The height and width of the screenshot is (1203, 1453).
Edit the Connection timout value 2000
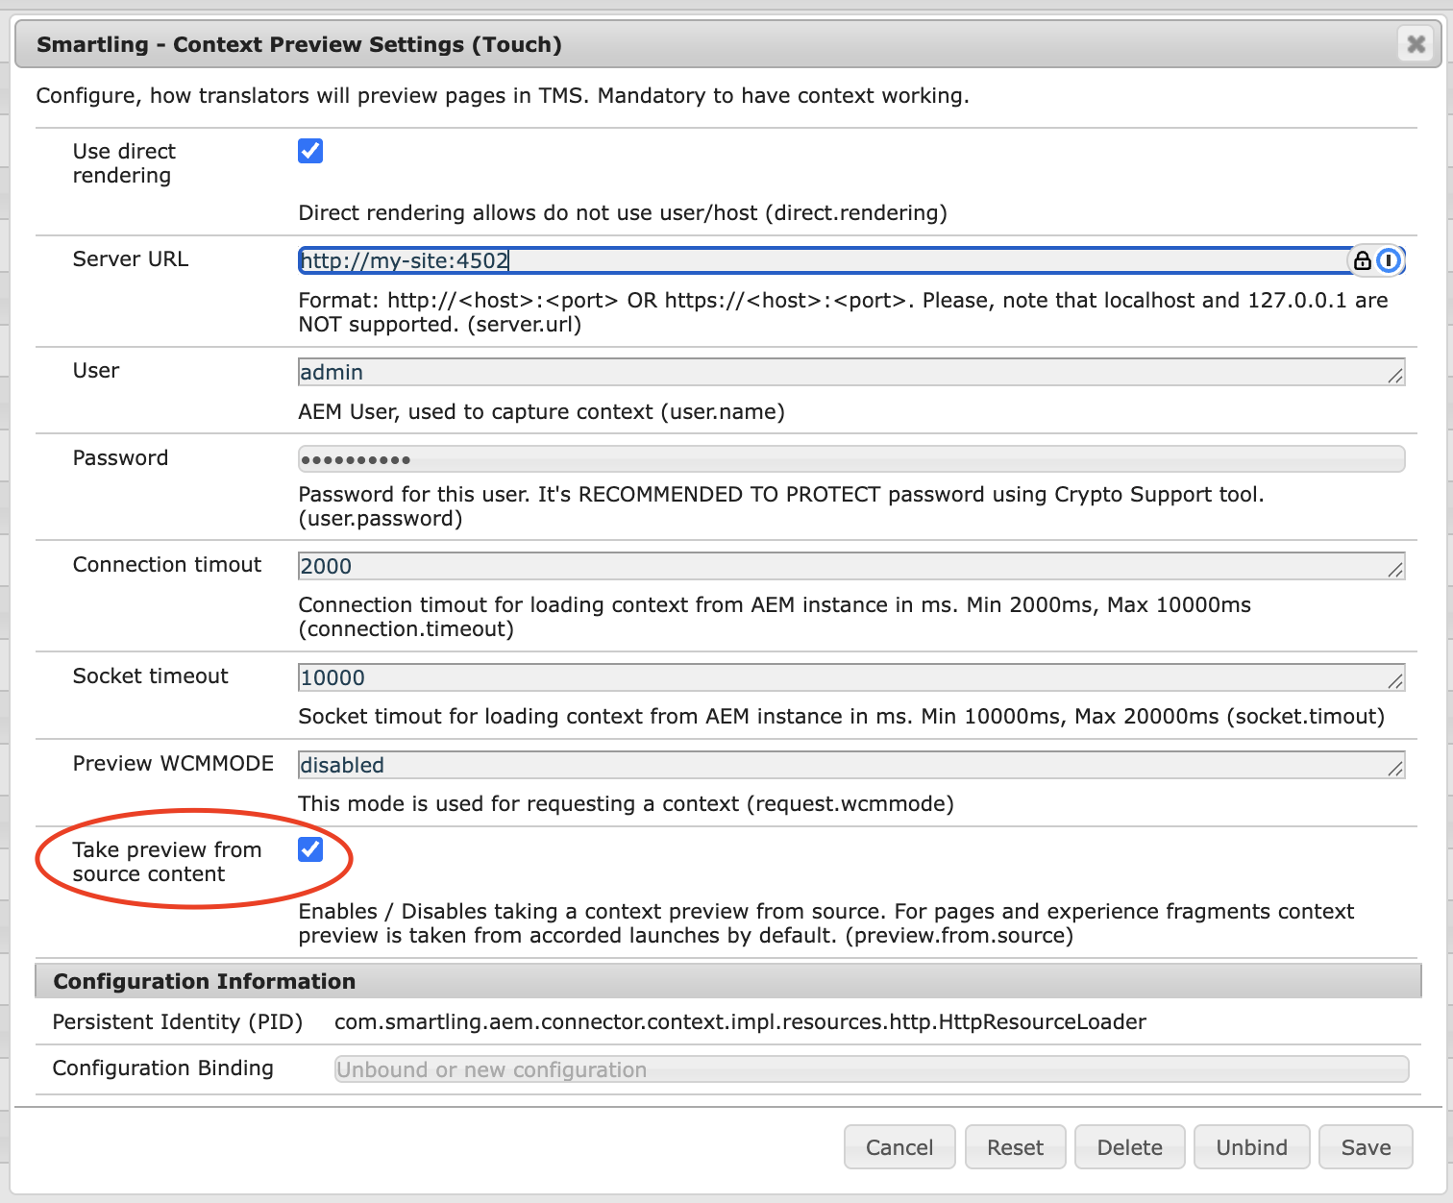coord(769,566)
